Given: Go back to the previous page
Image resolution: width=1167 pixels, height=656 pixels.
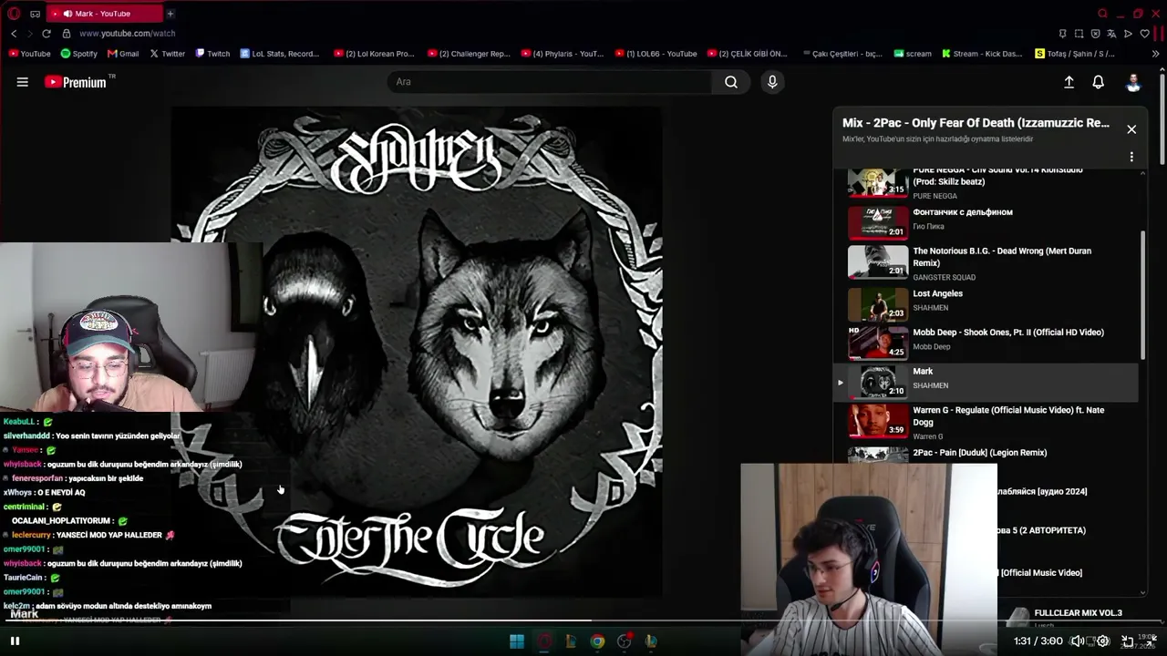Looking at the screenshot, I should click(x=14, y=34).
